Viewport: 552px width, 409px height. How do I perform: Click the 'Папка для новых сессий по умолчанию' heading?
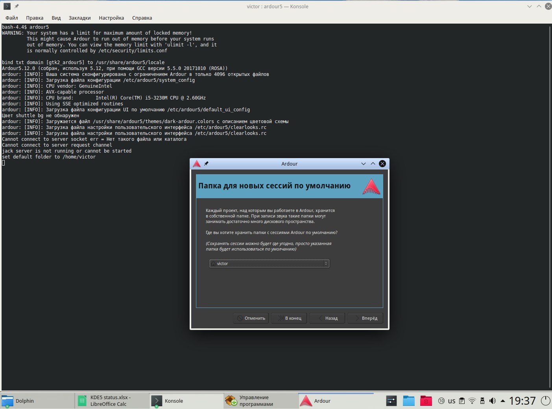pos(274,186)
